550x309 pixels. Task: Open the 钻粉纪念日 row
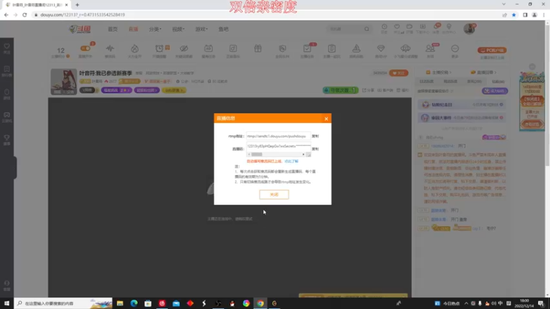[x=462, y=104]
